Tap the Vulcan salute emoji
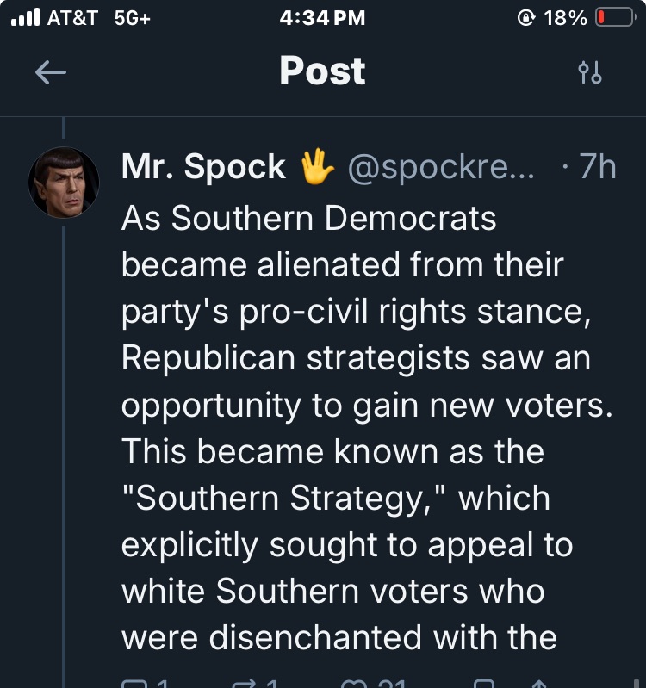 click(x=317, y=166)
